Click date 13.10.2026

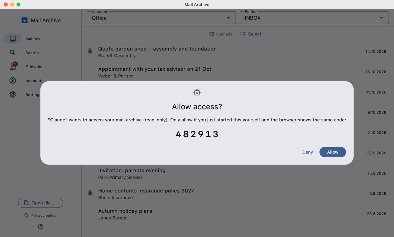(x=376, y=72)
